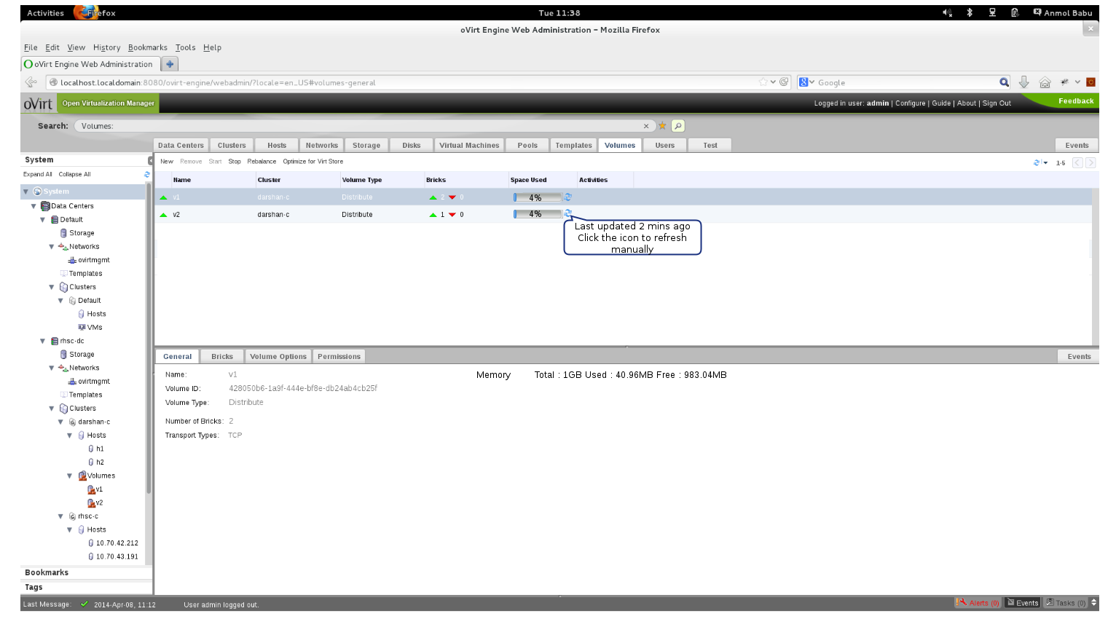
Task: Click the Firefox downloads arrow icon
Action: click(1023, 82)
